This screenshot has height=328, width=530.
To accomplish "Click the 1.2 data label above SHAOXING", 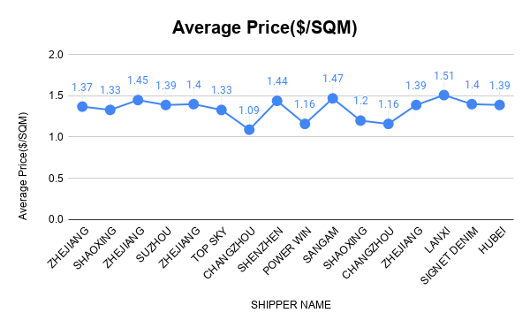I will tap(360, 101).
